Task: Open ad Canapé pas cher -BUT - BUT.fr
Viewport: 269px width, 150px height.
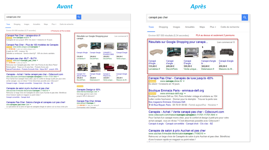Action: (21, 59)
